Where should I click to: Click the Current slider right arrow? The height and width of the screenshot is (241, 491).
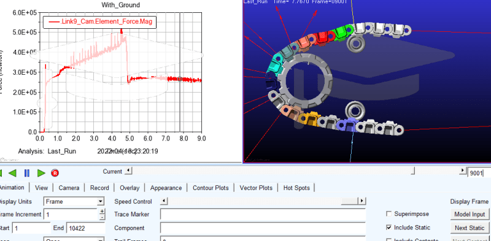463,171
